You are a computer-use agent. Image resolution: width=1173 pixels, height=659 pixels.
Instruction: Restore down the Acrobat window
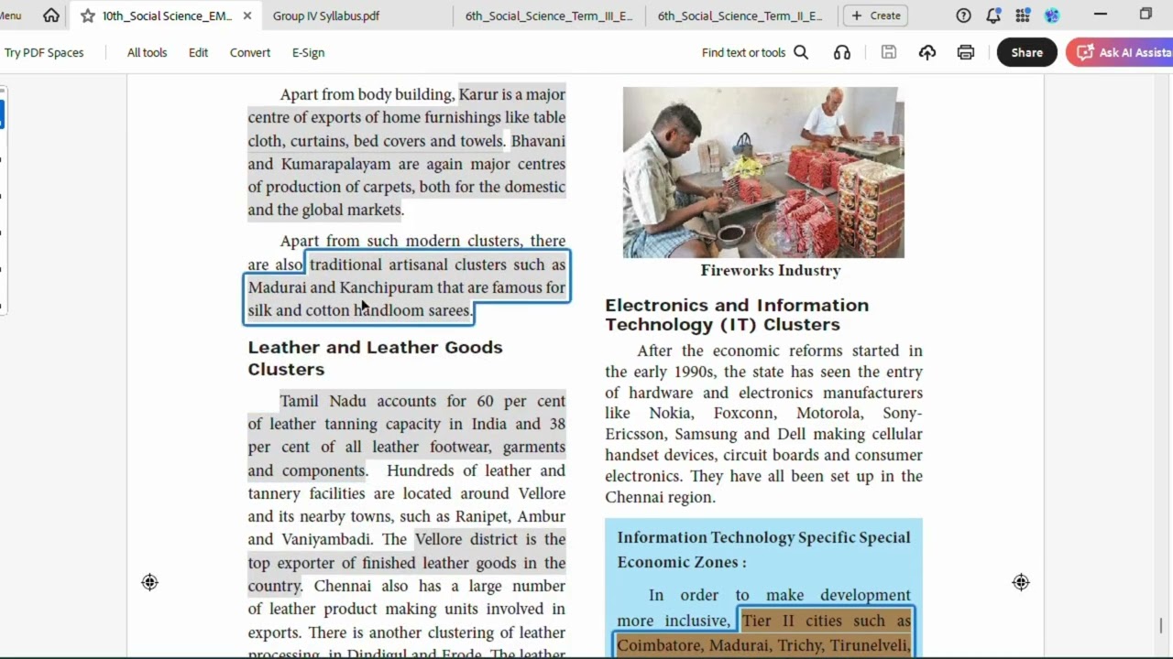(x=1146, y=15)
